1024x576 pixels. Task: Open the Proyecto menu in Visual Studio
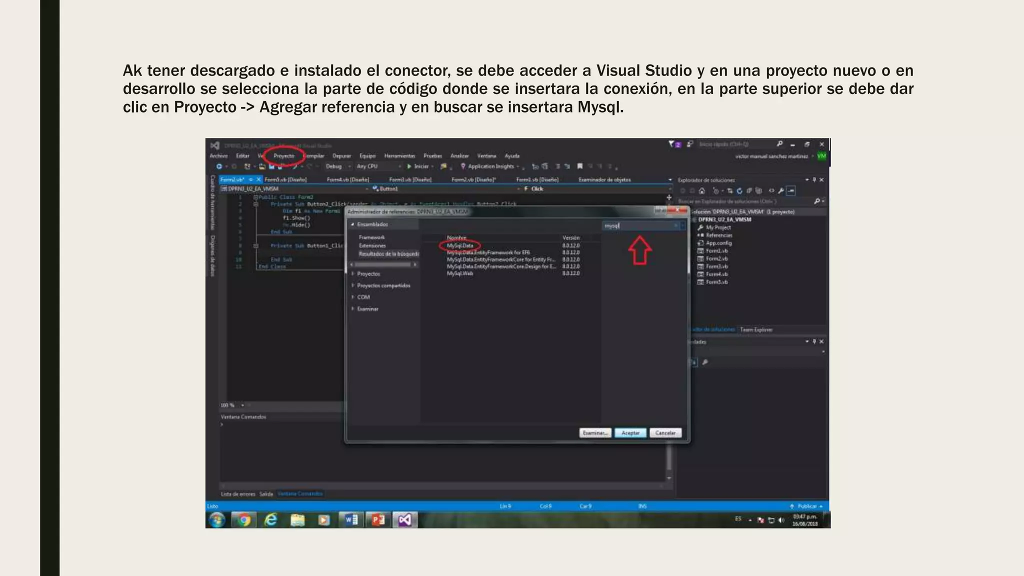pyautogui.click(x=284, y=156)
